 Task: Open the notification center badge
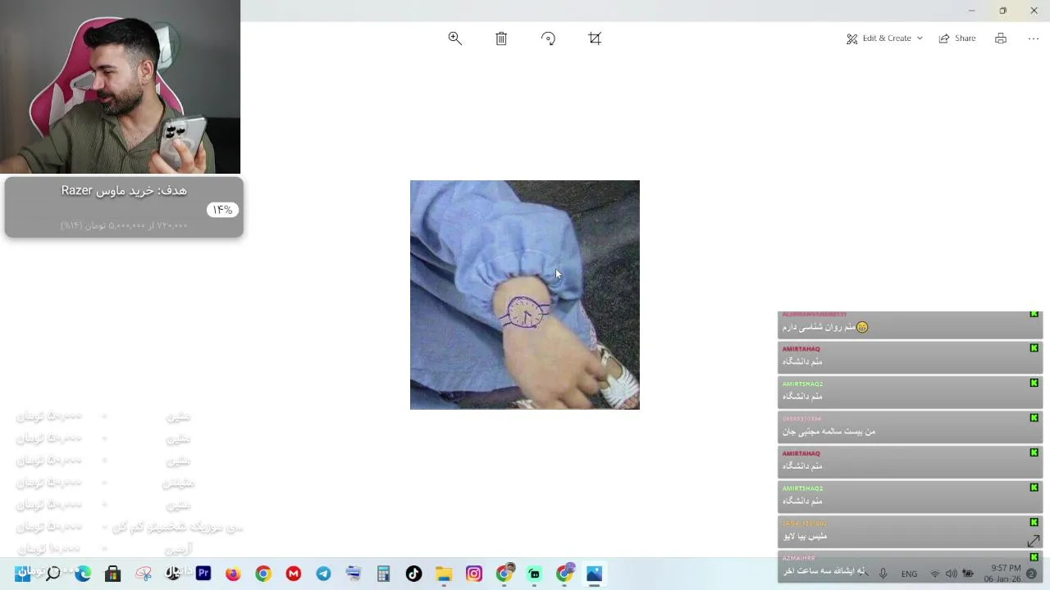point(1032,574)
